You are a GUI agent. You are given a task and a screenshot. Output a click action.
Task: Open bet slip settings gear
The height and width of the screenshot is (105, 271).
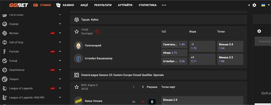(259, 31)
